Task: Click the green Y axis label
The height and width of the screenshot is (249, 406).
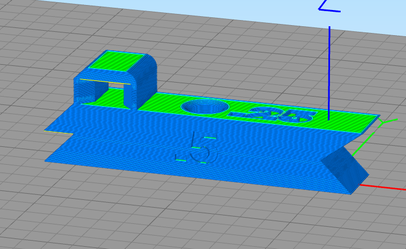Action: [x=388, y=123]
